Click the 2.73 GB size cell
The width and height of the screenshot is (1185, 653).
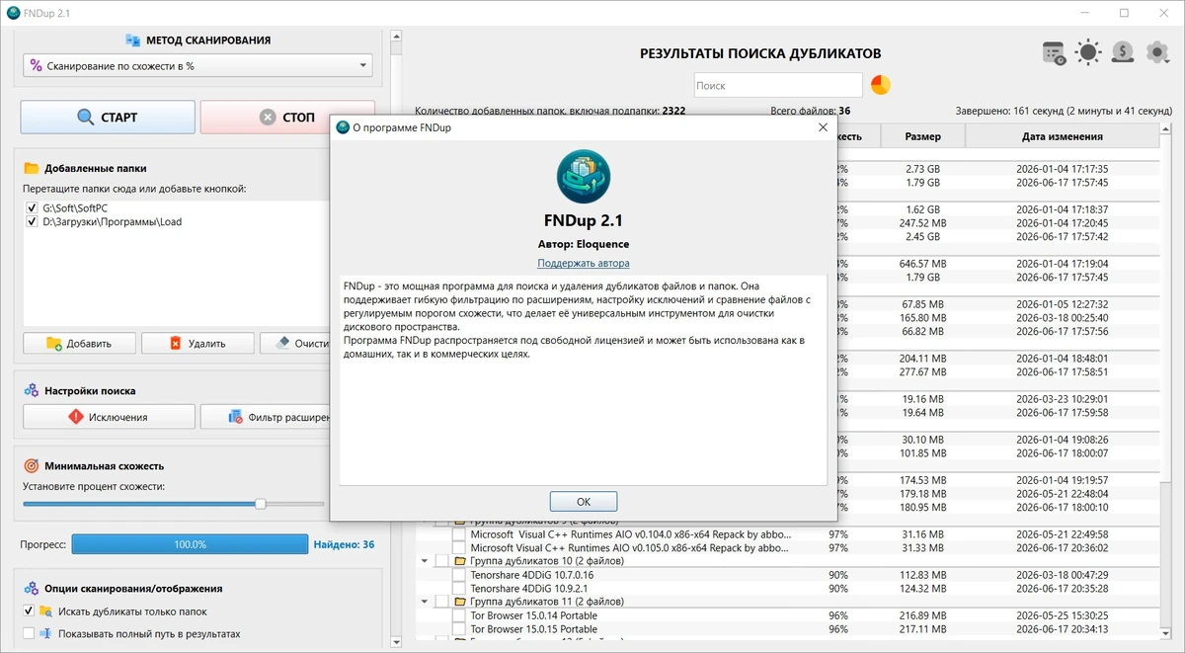922,169
